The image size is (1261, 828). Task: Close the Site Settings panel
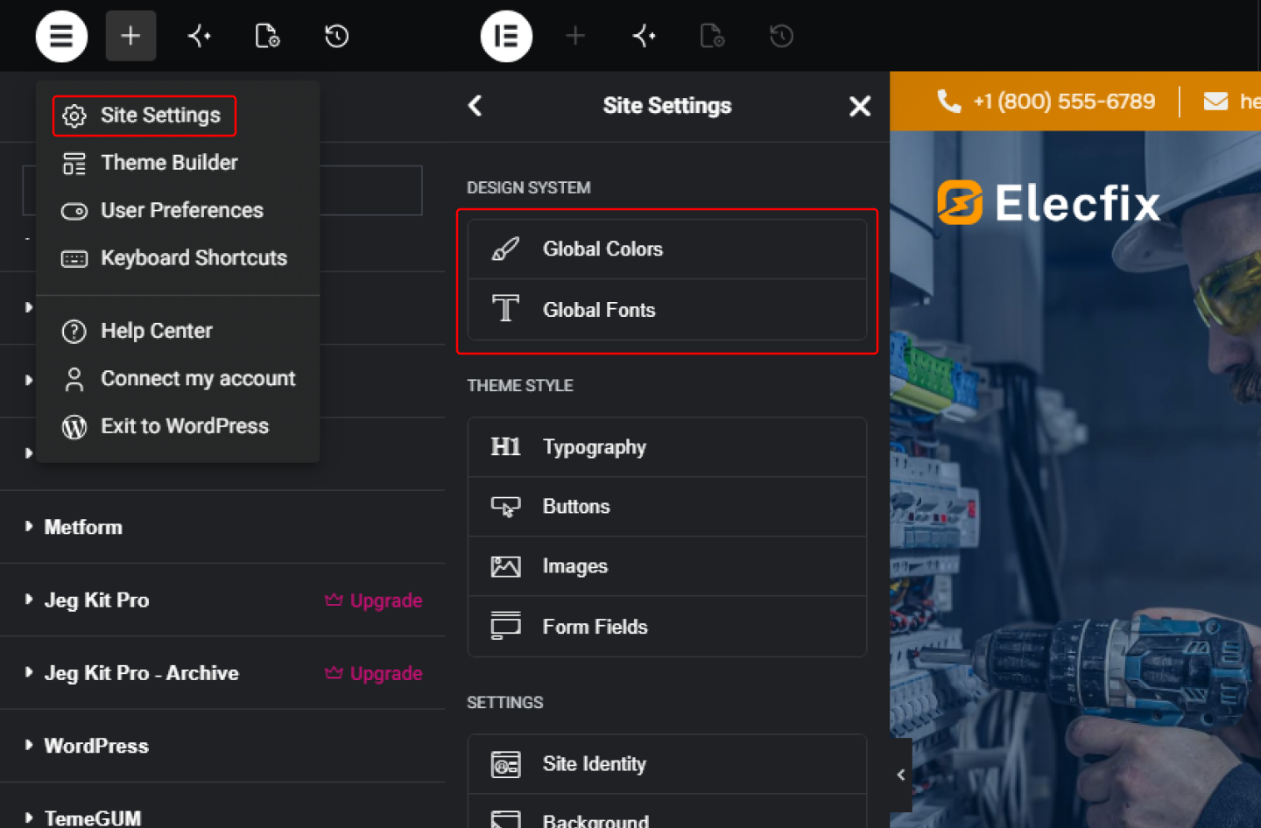tap(860, 106)
